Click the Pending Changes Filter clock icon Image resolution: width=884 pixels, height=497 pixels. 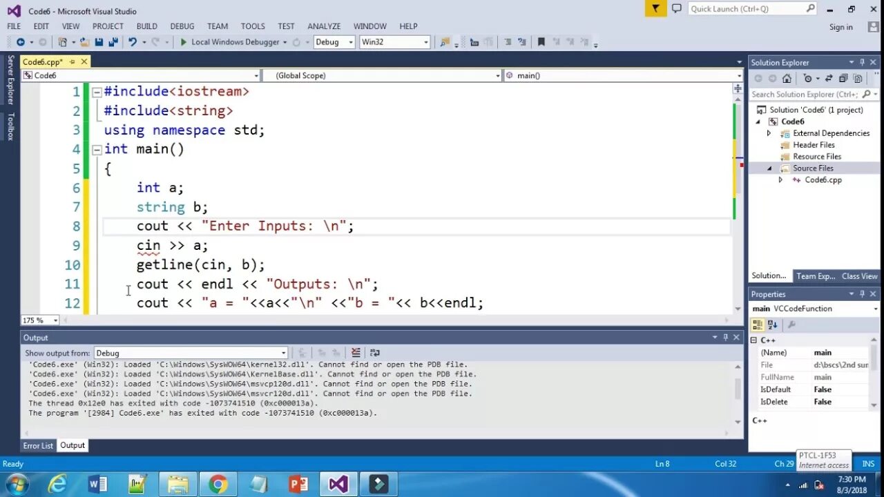807,79
